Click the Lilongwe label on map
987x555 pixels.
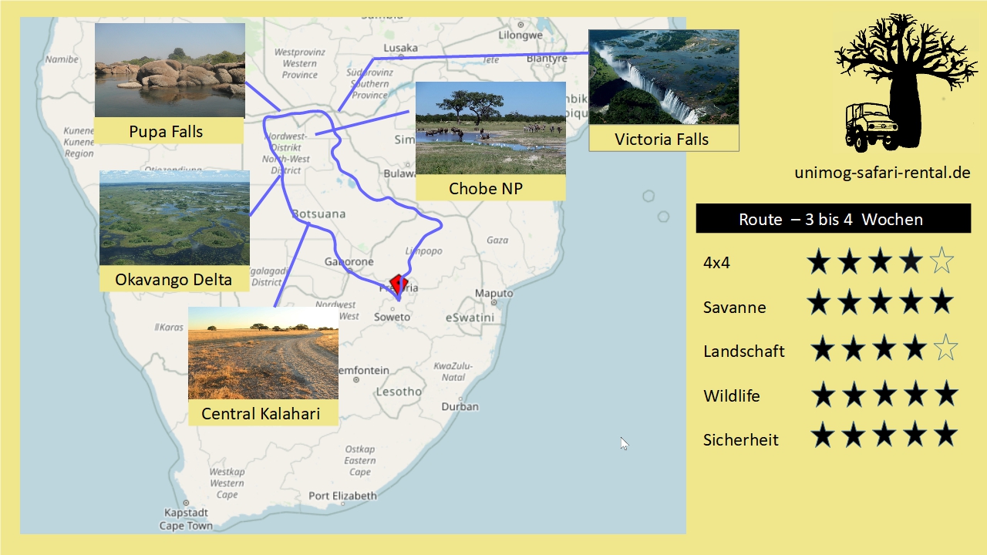pos(520,35)
